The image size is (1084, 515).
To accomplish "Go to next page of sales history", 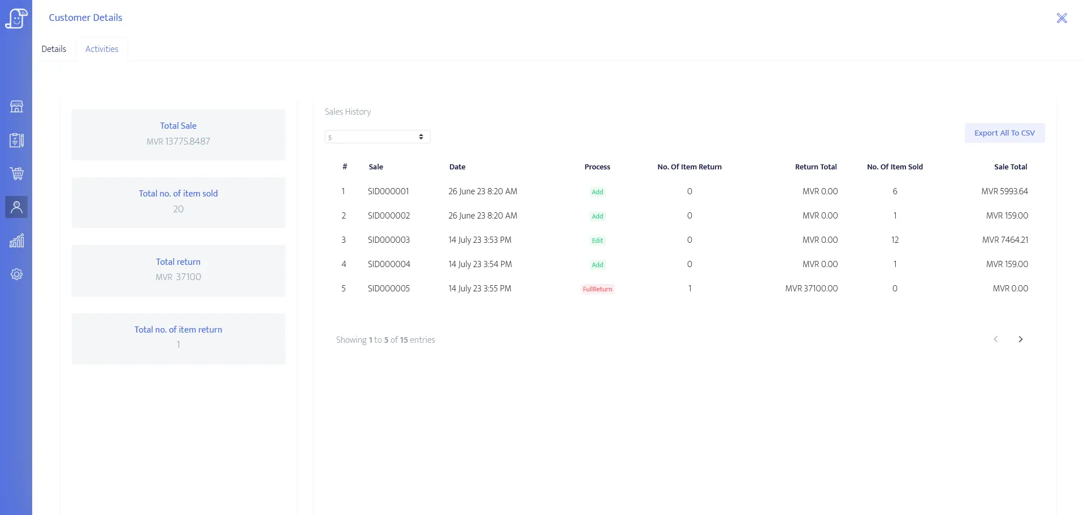I will click(1020, 339).
